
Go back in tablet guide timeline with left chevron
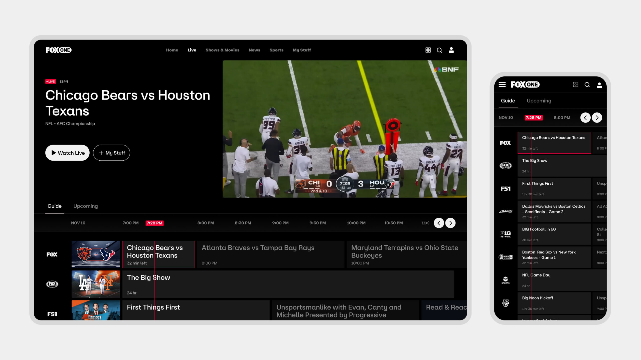point(439,223)
